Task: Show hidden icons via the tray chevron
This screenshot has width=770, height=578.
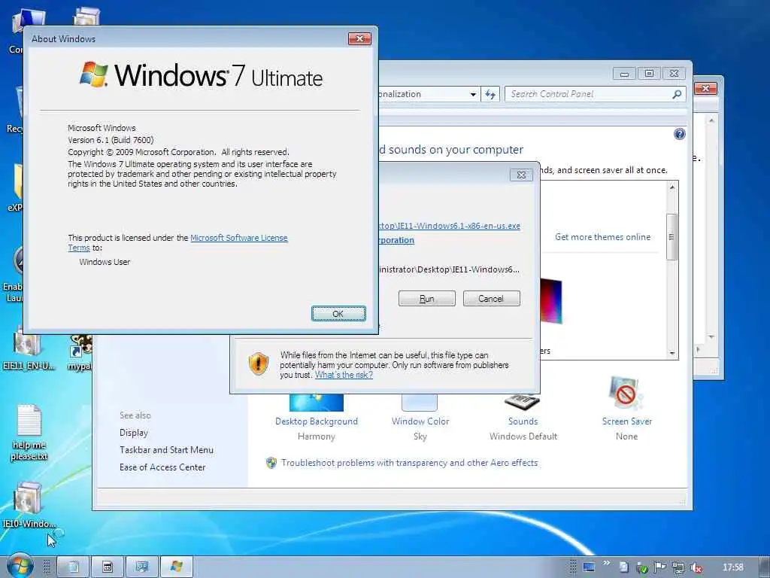Action: 607,563
